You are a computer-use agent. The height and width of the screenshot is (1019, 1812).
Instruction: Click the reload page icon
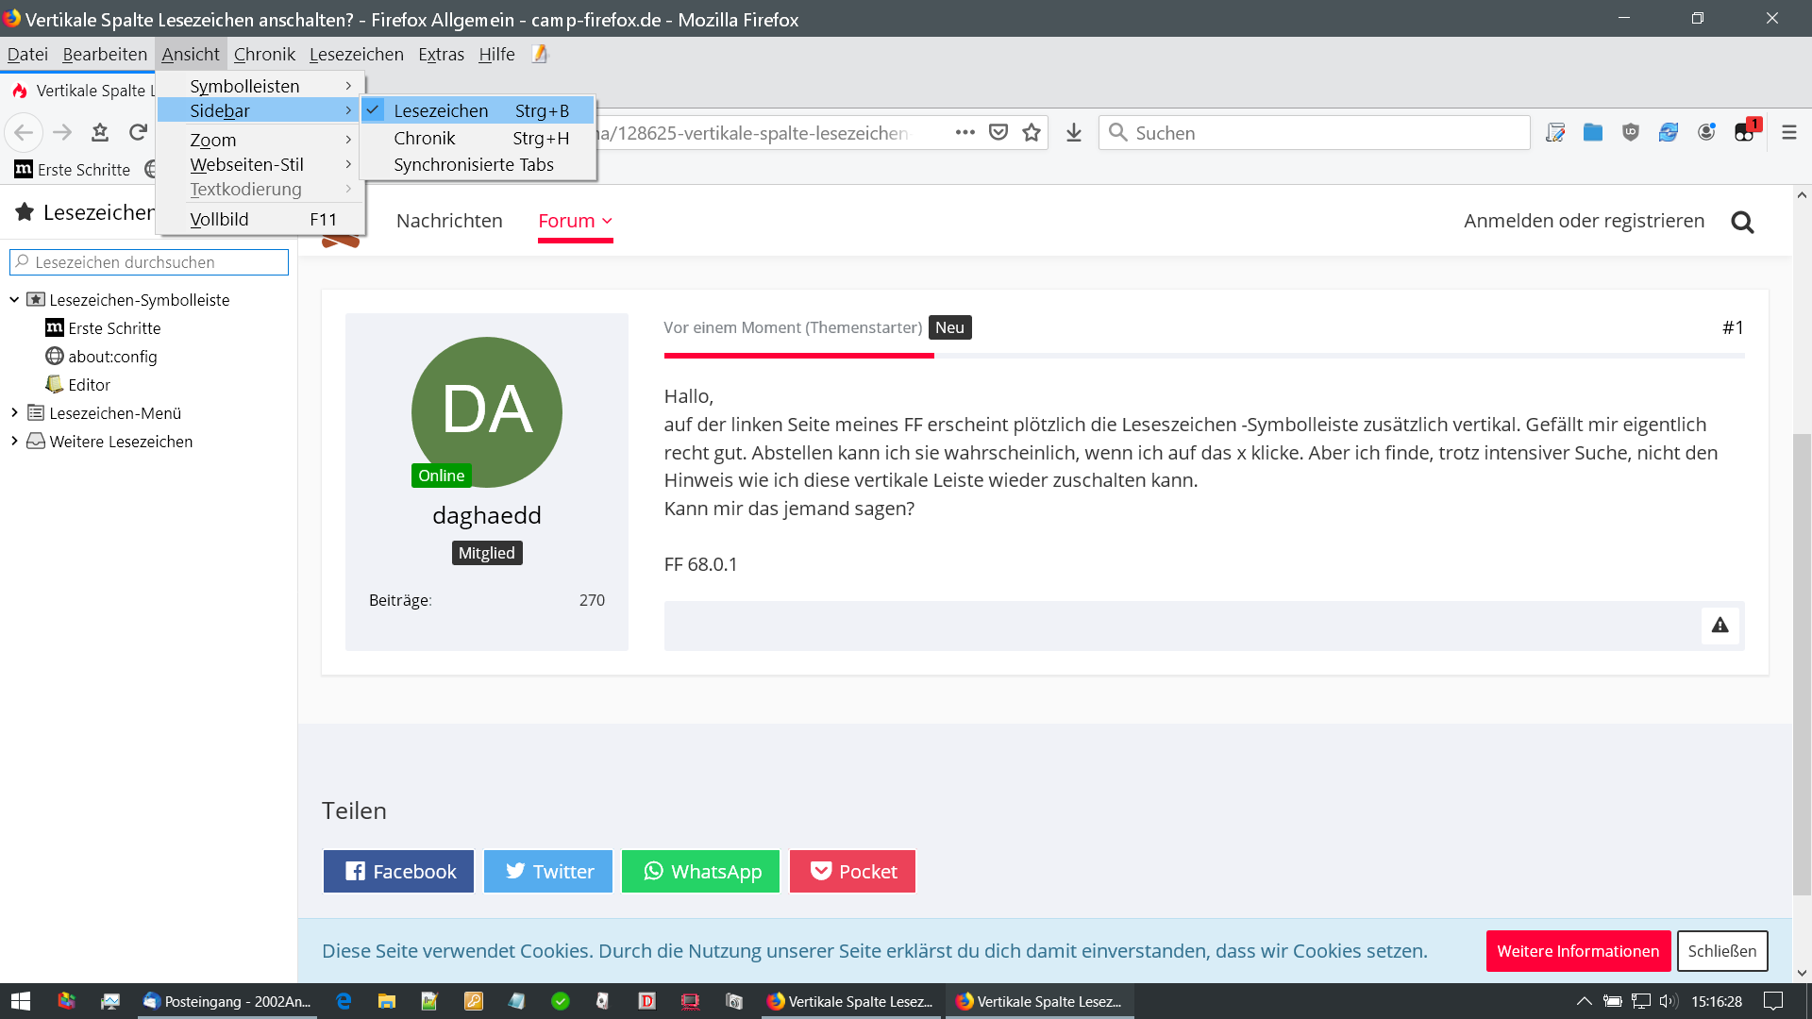pos(138,133)
